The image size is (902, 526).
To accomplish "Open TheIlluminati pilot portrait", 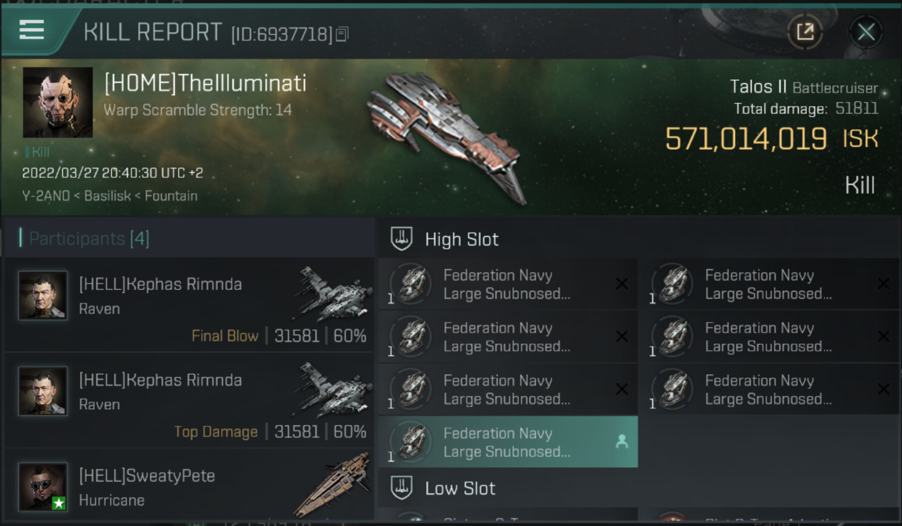I will (x=58, y=103).
